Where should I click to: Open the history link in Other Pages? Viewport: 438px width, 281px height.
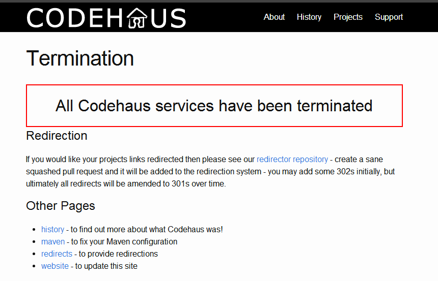coord(52,229)
